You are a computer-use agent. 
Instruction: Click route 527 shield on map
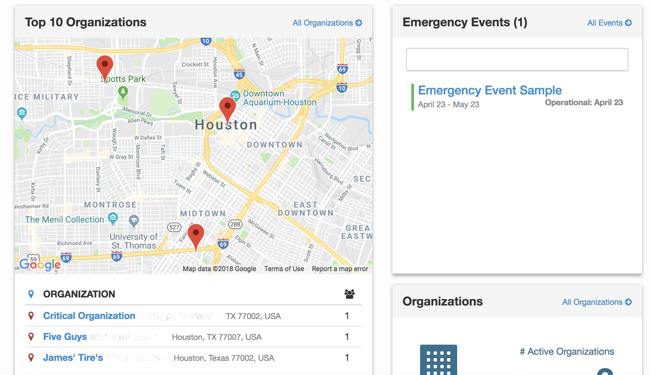coord(174,227)
